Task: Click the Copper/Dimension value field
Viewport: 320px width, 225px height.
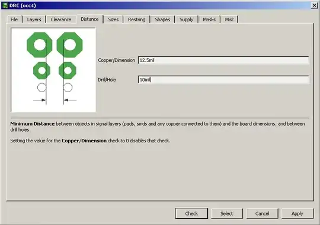Action: (223, 60)
